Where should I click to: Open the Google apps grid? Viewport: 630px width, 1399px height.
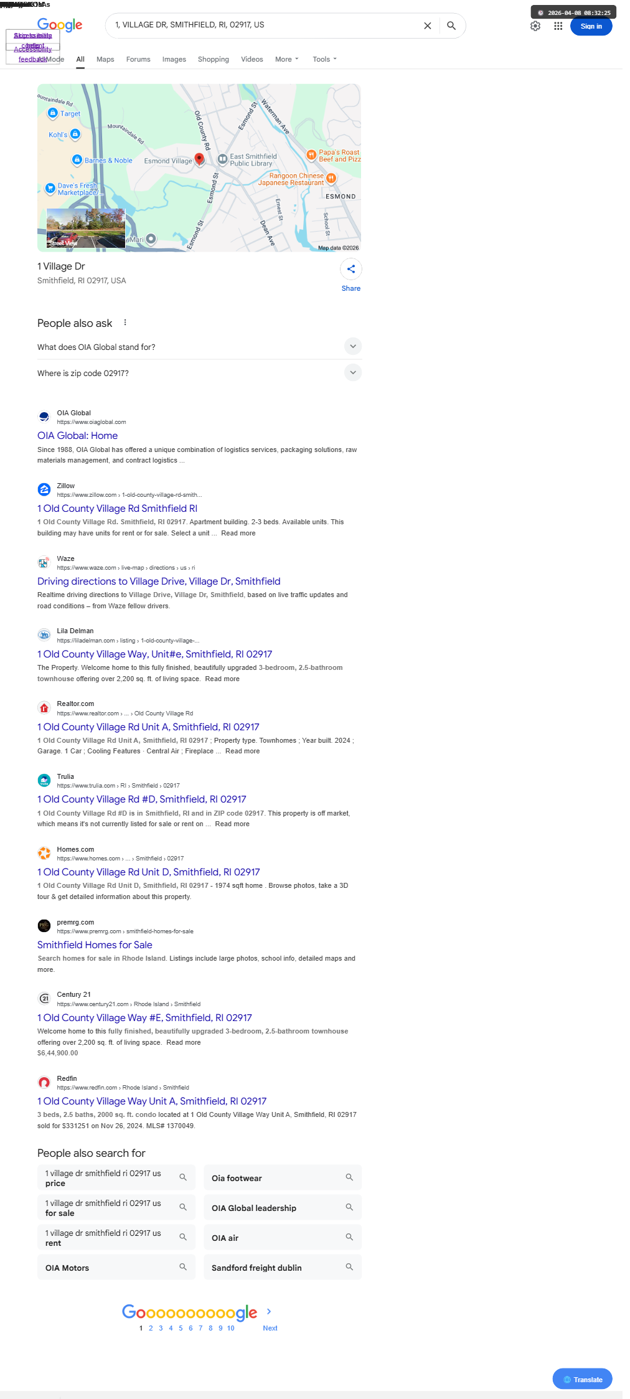(558, 26)
